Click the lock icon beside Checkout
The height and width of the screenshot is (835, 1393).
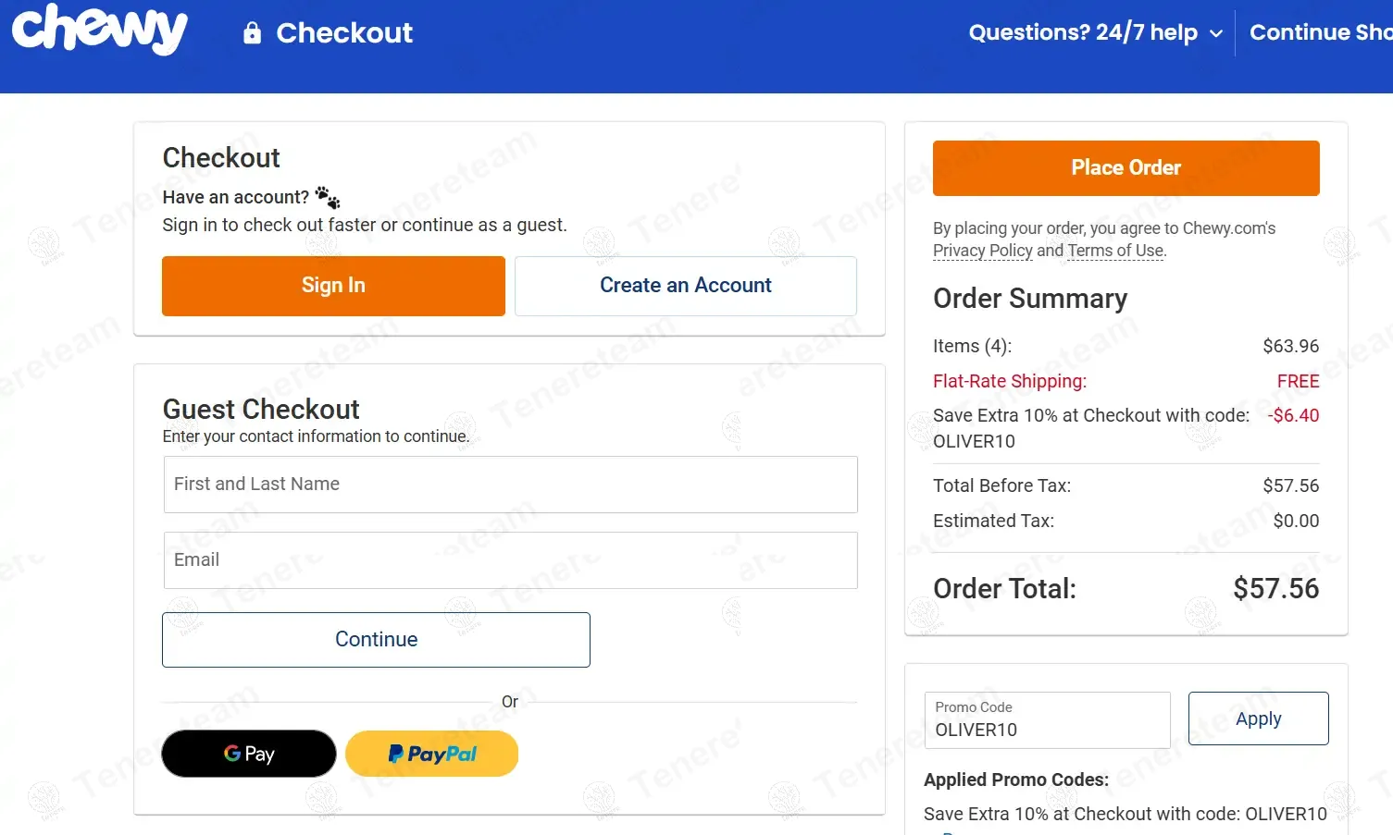coord(252,33)
